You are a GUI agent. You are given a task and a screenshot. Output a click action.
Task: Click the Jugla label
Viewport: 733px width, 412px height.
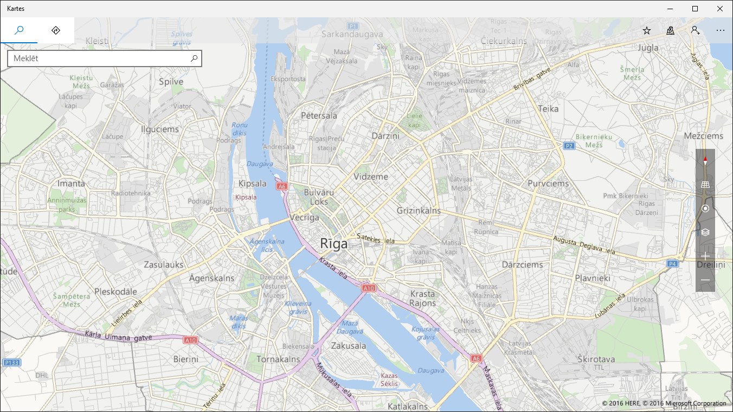[x=648, y=48]
